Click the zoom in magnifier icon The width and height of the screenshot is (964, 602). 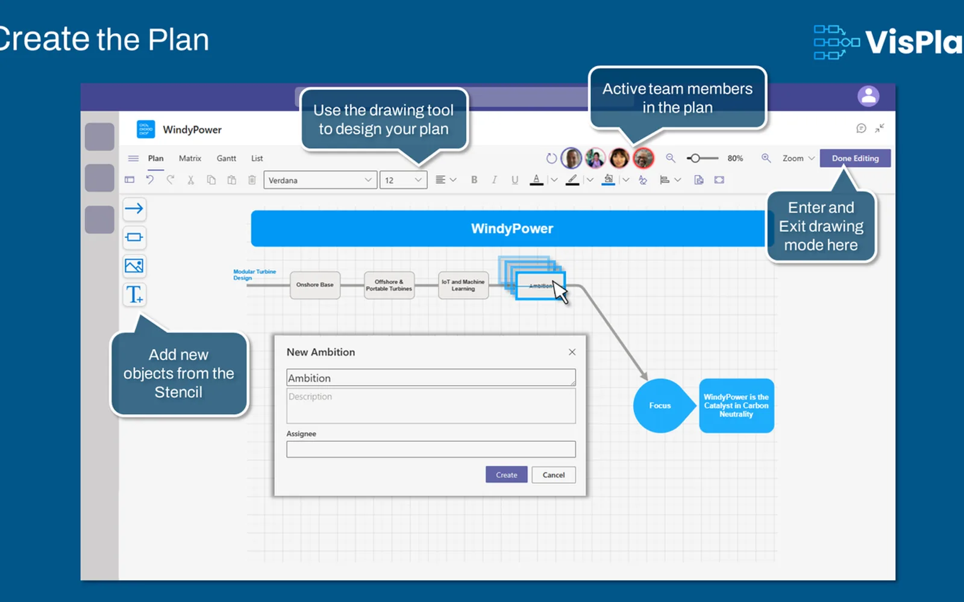click(x=766, y=158)
